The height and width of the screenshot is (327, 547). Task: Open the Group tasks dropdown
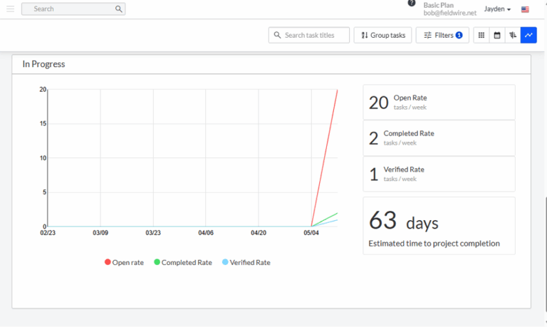pyautogui.click(x=382, y=35)
